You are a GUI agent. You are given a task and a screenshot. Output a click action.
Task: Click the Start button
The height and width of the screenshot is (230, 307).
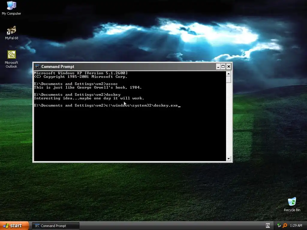[14, 226]
